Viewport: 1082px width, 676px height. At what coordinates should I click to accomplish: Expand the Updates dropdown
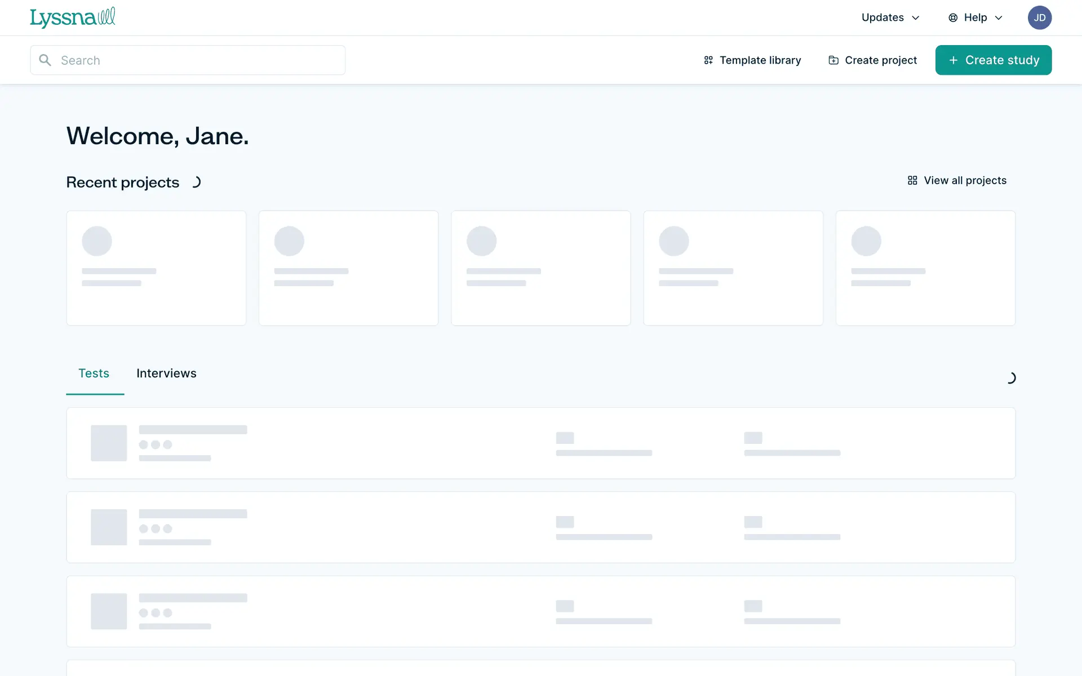[x=890, y=18]
